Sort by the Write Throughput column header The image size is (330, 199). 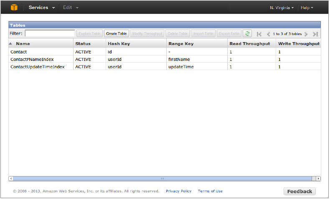pos(298,43)
